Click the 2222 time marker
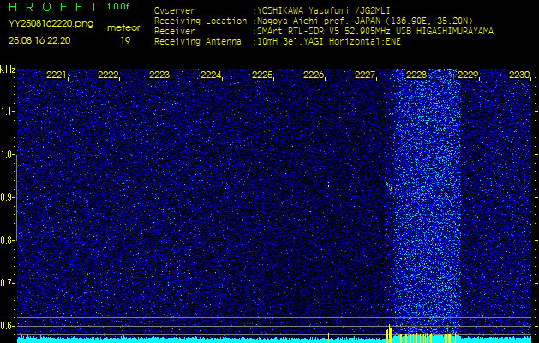Screen dimensions: 539x343 pos(108,75)
